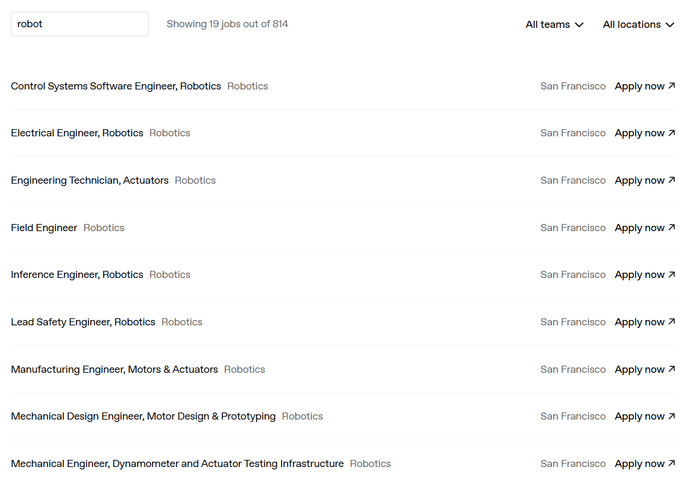Click San Francisco in the Inference Engineer row
696x483 pixels.
[573, 275]
